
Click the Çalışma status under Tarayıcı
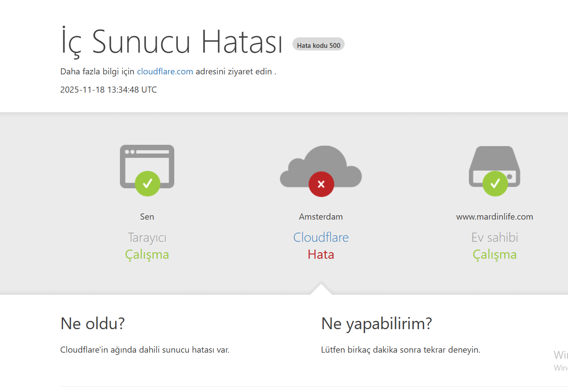(147, 254)
